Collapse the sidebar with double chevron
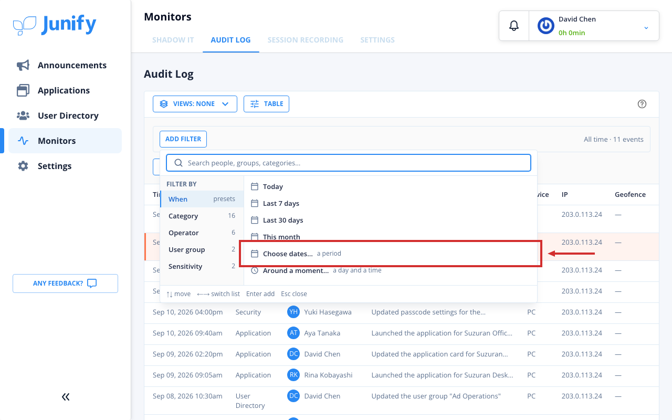This screenshot has width=672, height=420. point(66,397)
